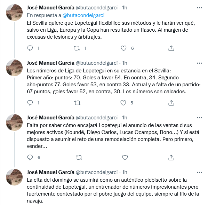Like the tweet with 5 likes
208x205 pixels.
click(123, 103)
